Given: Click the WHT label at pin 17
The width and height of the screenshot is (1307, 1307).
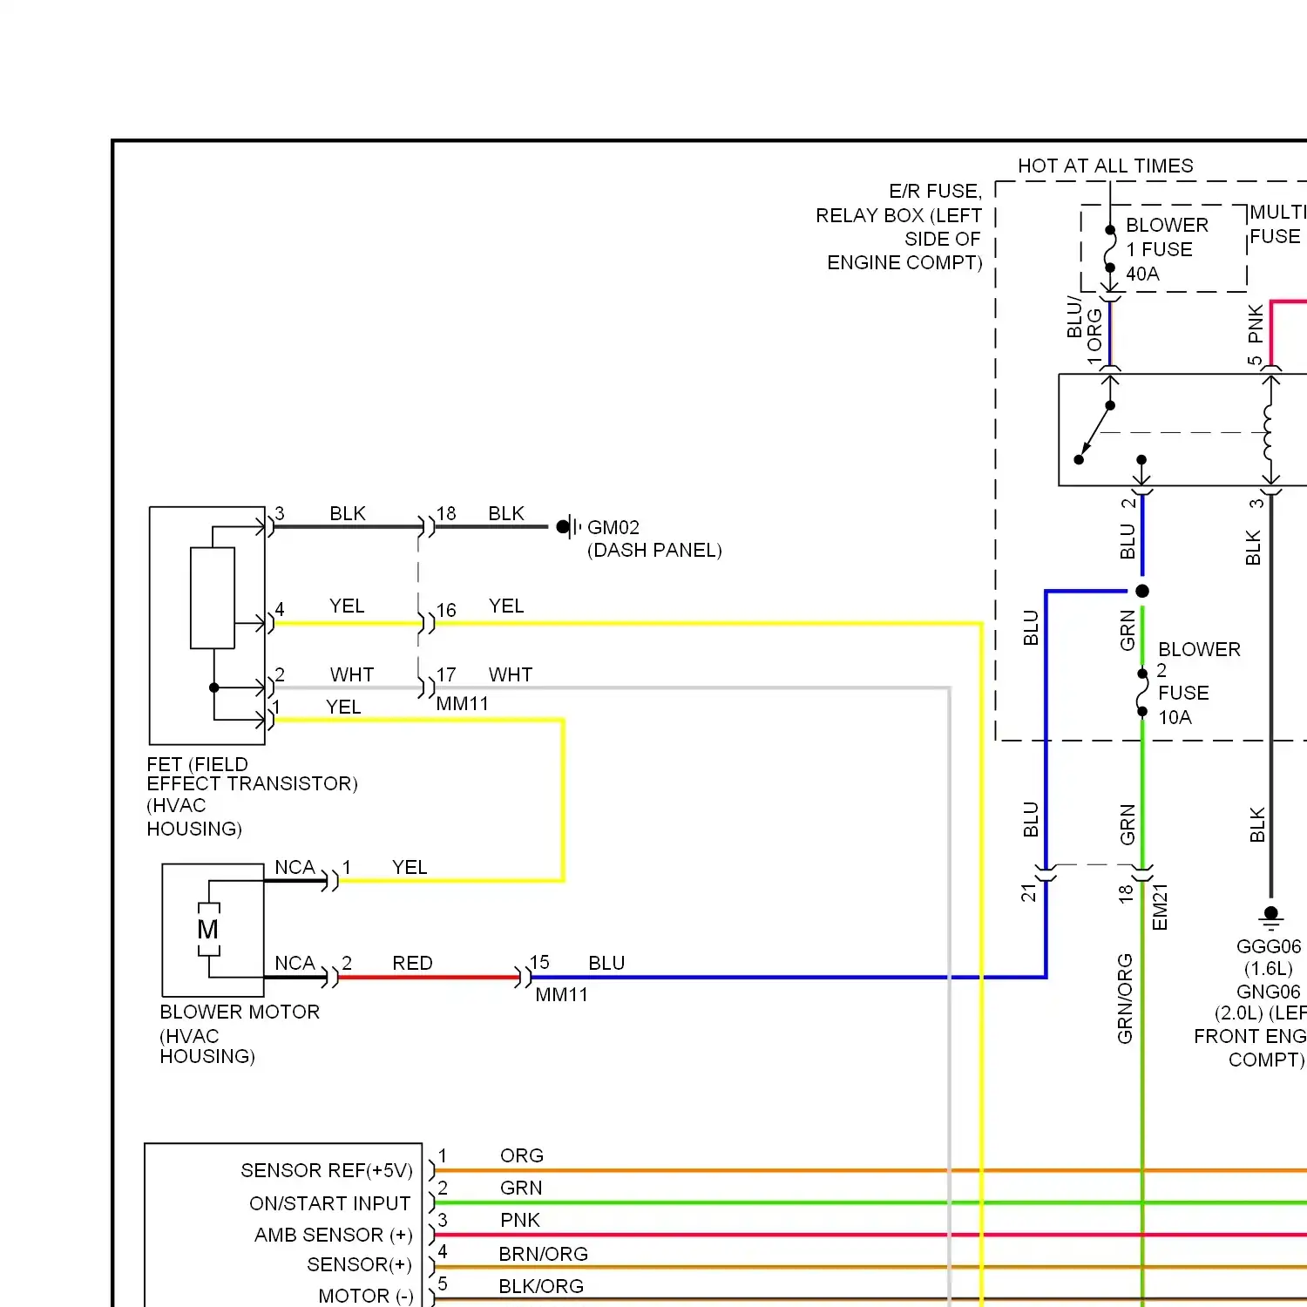Looking at the screenshot, I should pyautogui.click(x=511, y=674).
